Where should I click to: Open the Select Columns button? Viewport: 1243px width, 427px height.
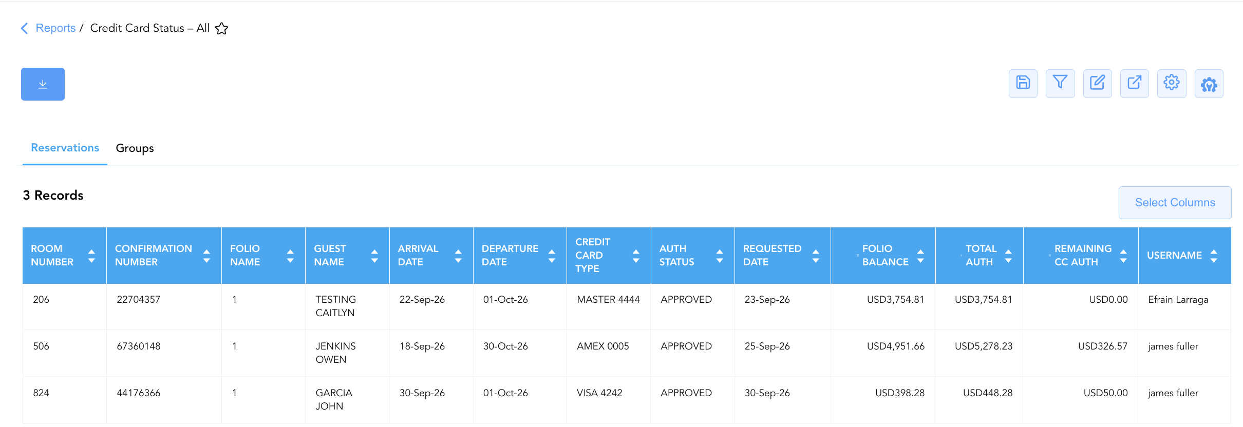click(1175, 203)
